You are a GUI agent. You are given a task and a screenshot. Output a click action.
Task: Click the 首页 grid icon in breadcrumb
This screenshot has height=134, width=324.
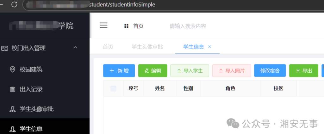tap(127, 26)
